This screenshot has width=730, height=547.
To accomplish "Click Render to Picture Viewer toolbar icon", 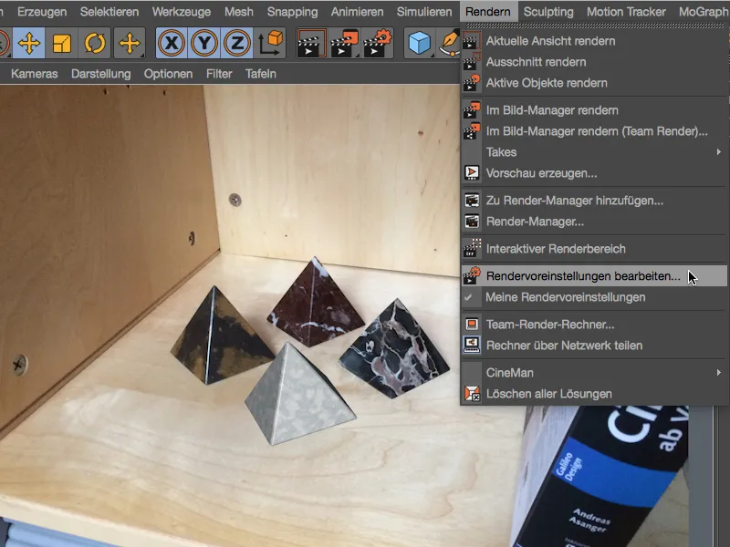I will pos(345,43).
